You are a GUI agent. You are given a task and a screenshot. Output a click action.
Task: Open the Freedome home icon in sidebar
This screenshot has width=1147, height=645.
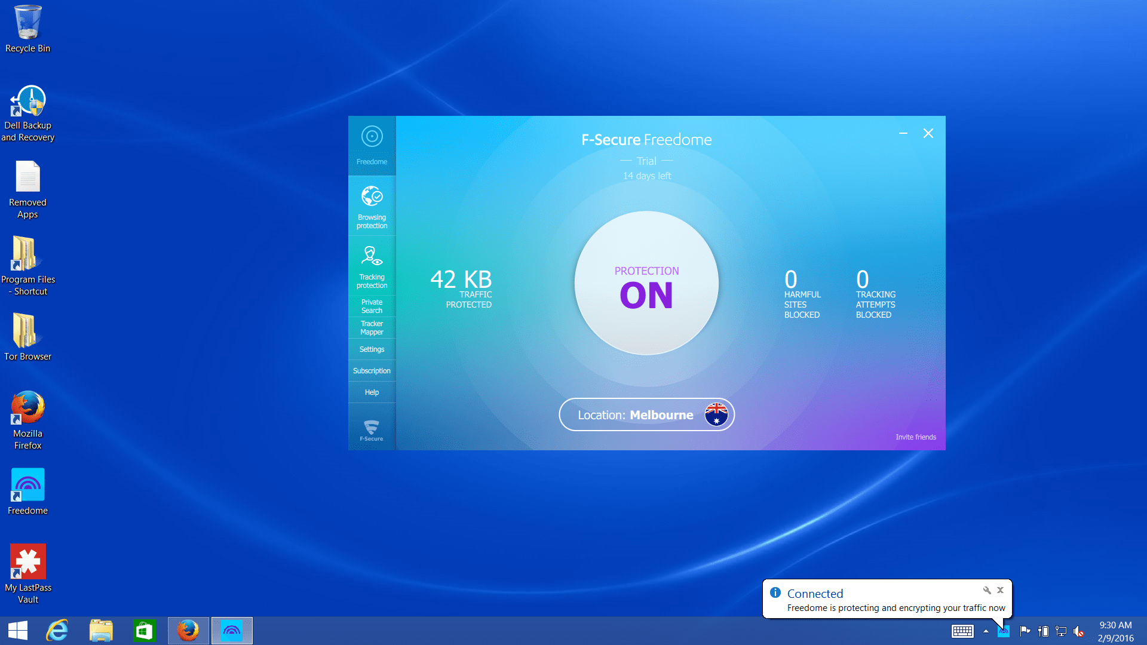pyautogui.click(x=372, y=145)
